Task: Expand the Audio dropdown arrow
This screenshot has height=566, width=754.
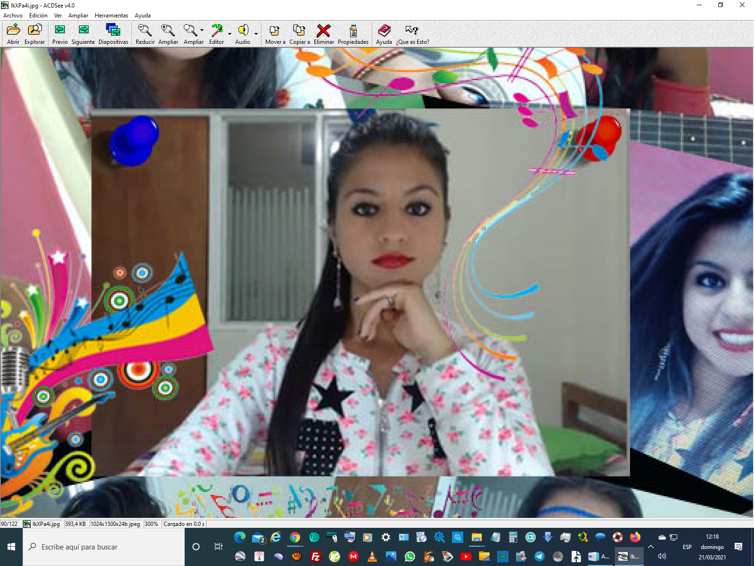Action: pyautogui.click(x=256, y=34)
